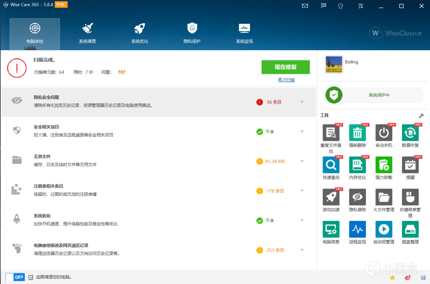Toggle the 定期清理 OFF switch
This screenshot has height=284, width=430.
click(15, 277)
